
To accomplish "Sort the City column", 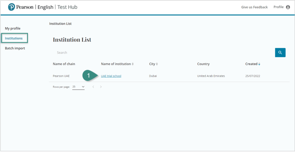I will (x=157, y=64).
